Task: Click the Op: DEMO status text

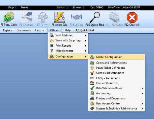Action: point(97,8)
